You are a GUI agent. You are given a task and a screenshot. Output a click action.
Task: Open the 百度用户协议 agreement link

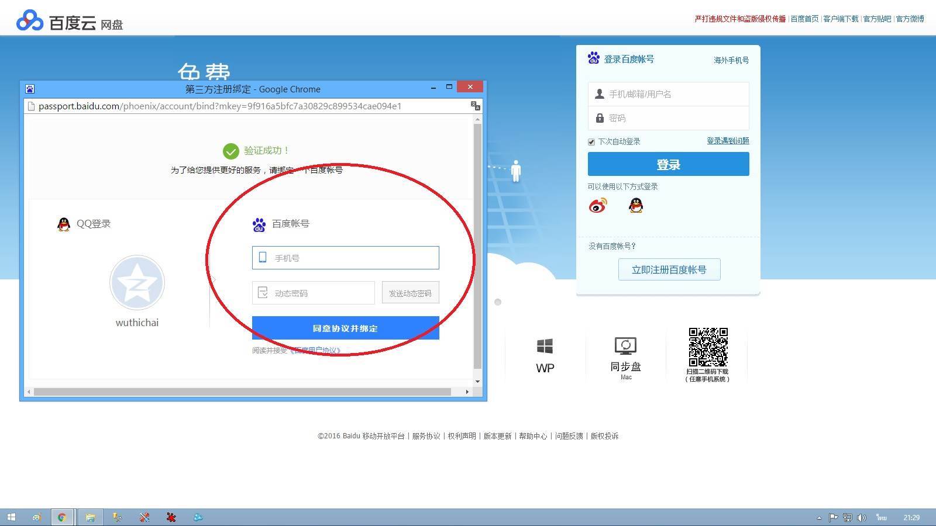(x=315, y=351)
